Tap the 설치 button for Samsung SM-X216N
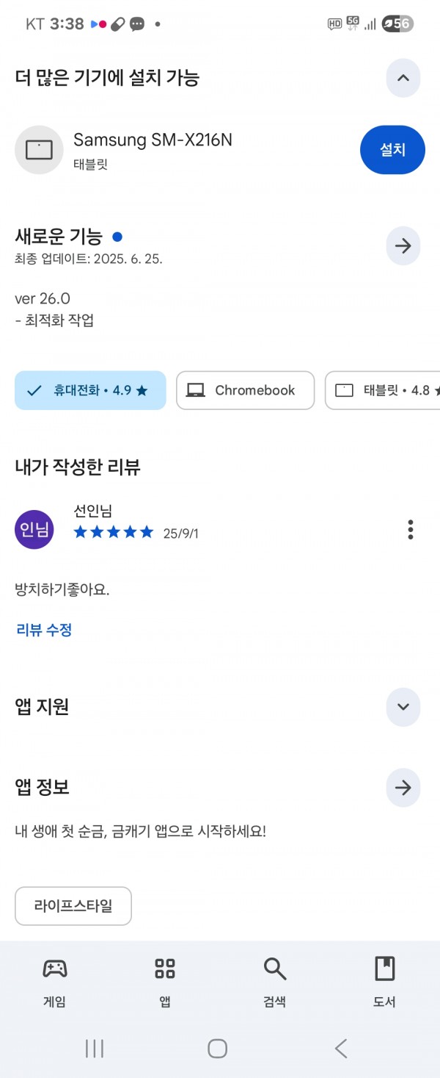Viewport: 440px width, 1078px height. click(392, 150)
